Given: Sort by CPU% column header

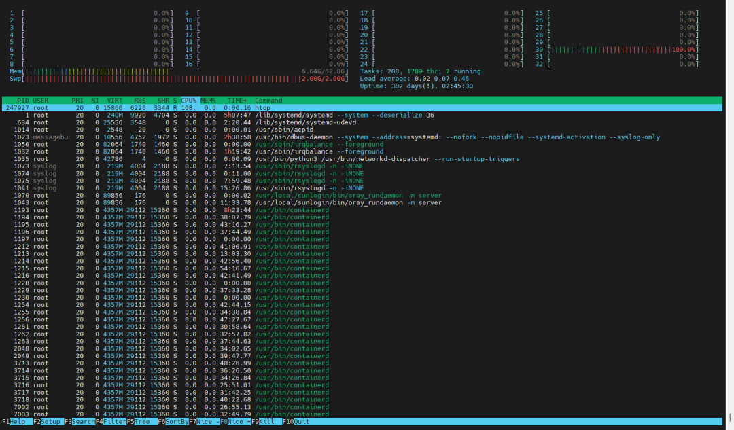Looking at the screenshot, I should (x=189, y=101).
